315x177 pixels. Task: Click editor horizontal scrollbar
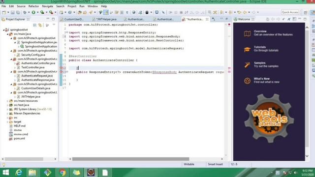(130, 159)
